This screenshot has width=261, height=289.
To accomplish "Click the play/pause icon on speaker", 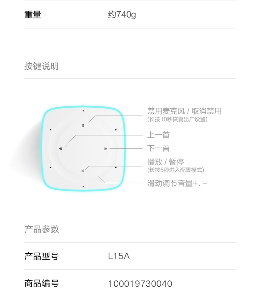I will point(83,171).
